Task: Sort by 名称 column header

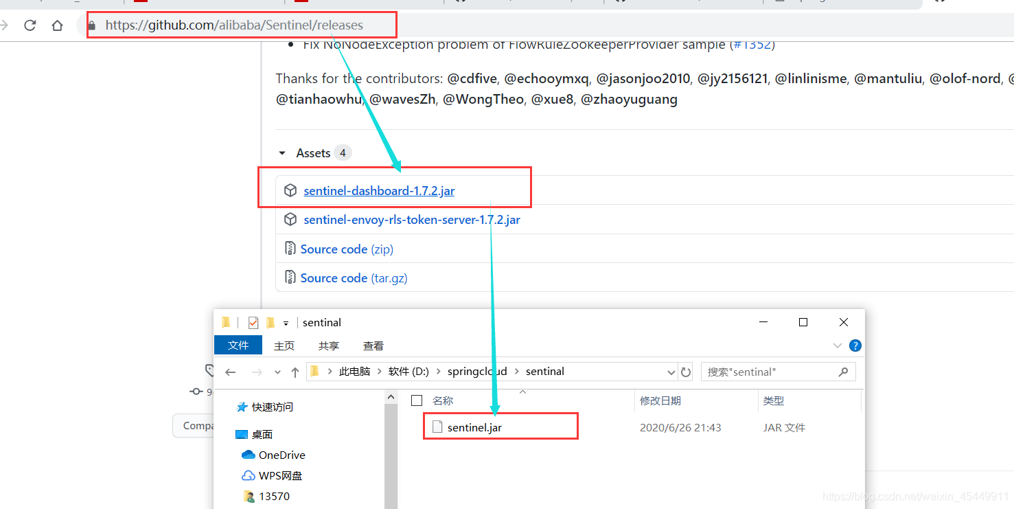Action: (x=443, y=400)
